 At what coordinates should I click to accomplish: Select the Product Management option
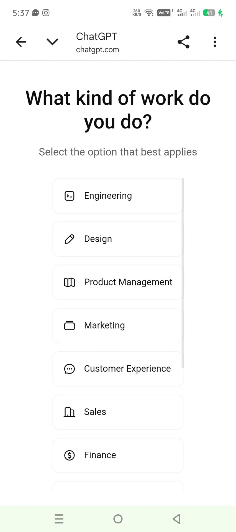pyautogui.click(x=118, y=282)
